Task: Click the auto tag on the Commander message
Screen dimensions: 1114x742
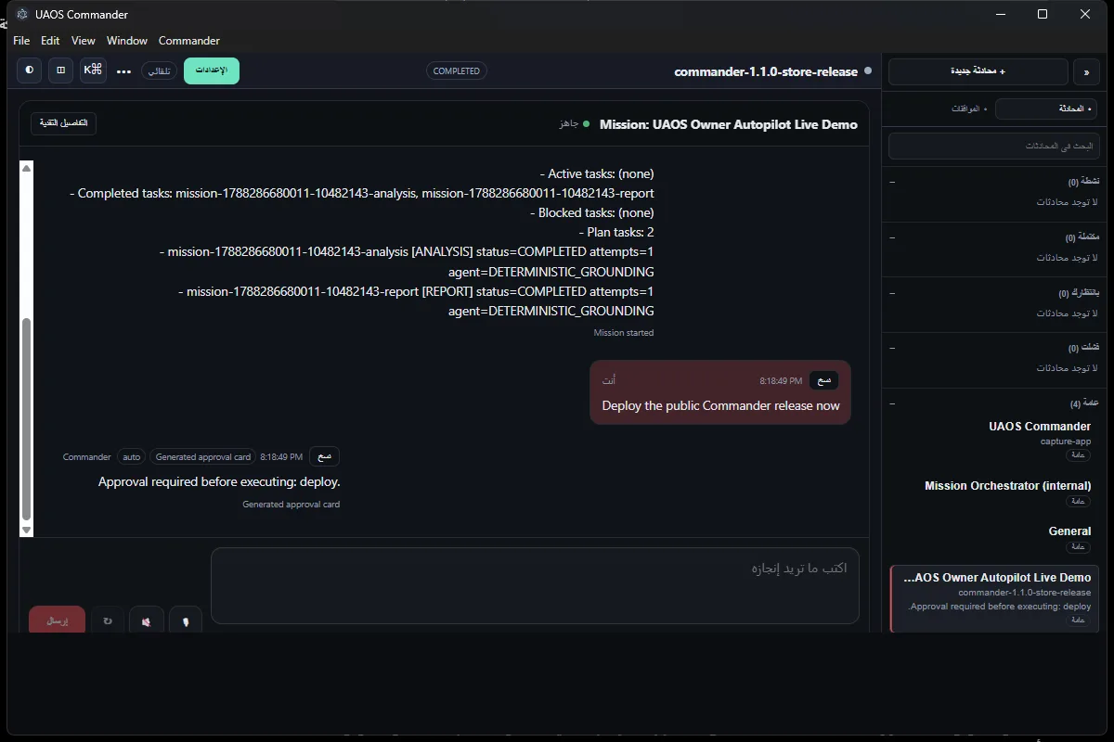Action: point(132,456)
